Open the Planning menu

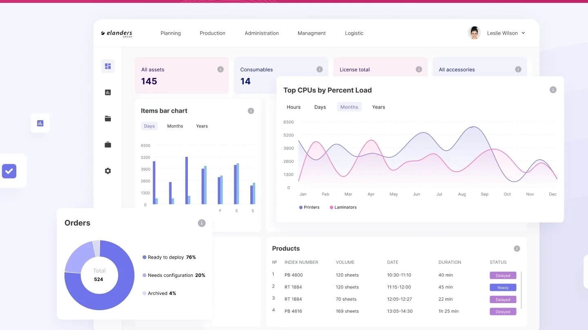[171, 33]
